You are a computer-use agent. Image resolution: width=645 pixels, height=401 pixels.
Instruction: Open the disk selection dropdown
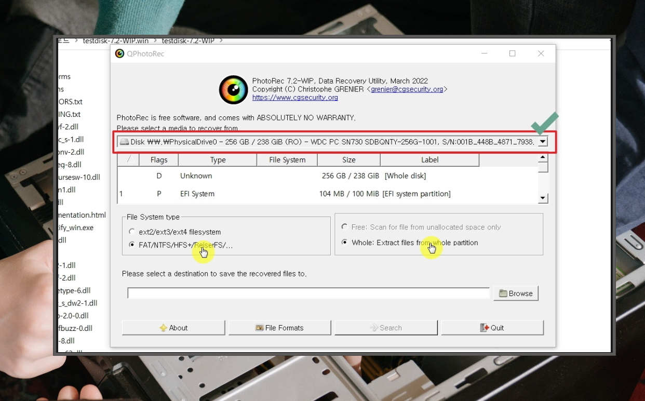tap(543, 141)
